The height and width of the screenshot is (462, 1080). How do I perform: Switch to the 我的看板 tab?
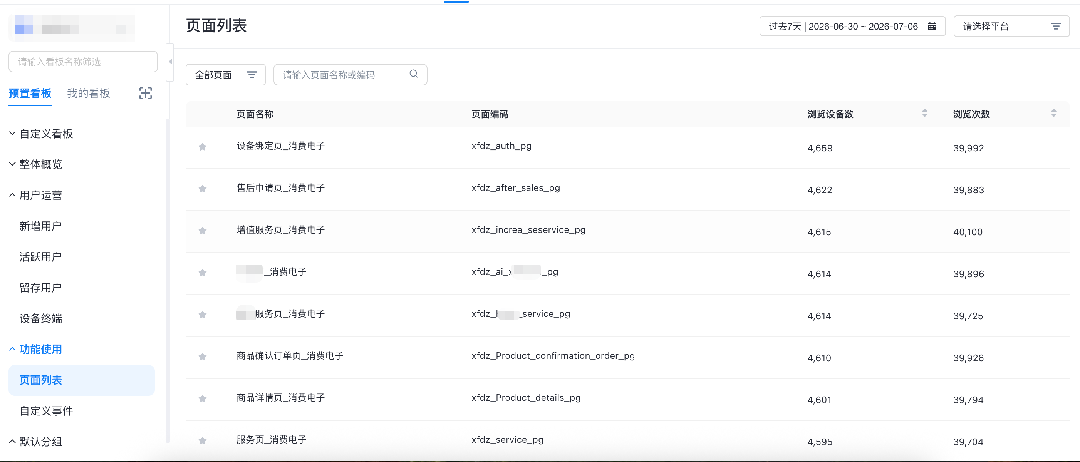point(89,93)
